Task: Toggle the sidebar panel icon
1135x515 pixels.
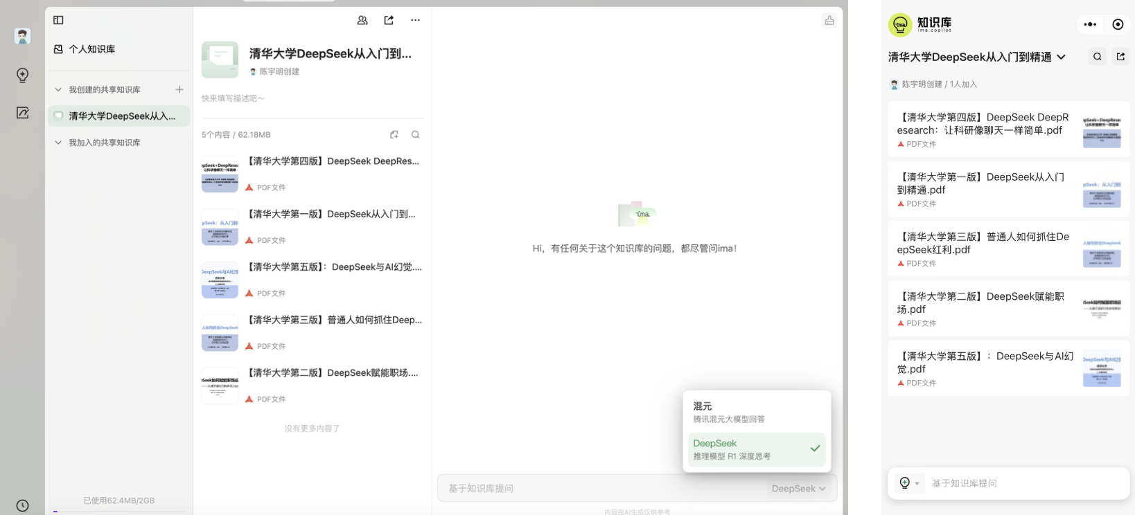Action: [x=58, y=20]
